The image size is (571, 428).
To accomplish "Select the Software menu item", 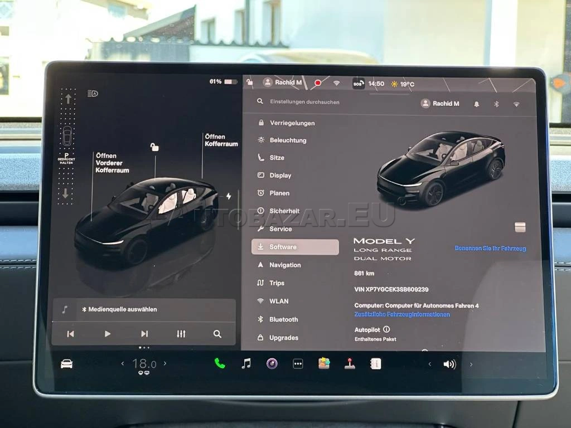I will coord(295,247).
